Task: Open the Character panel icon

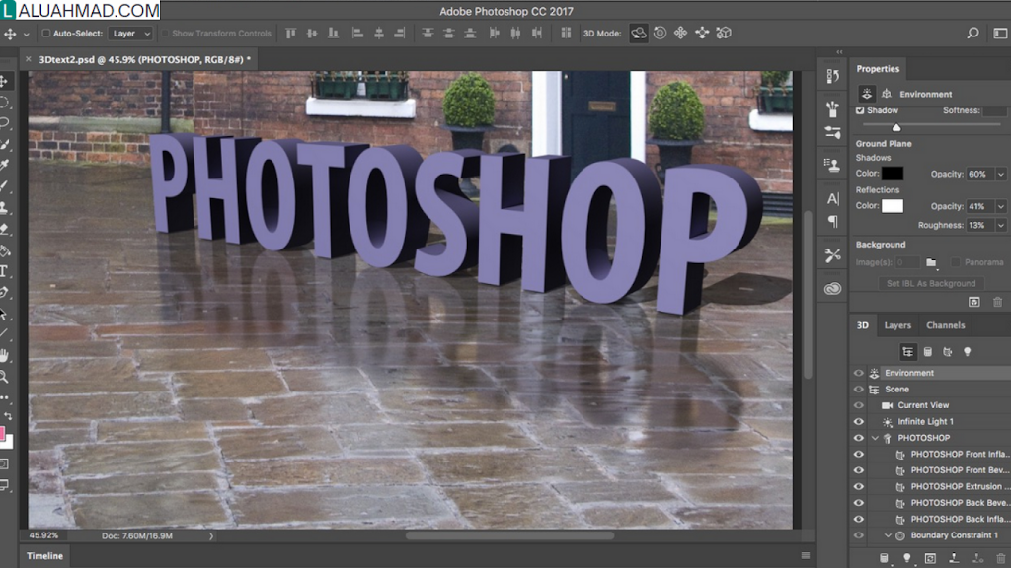Action: coord(833,199)
